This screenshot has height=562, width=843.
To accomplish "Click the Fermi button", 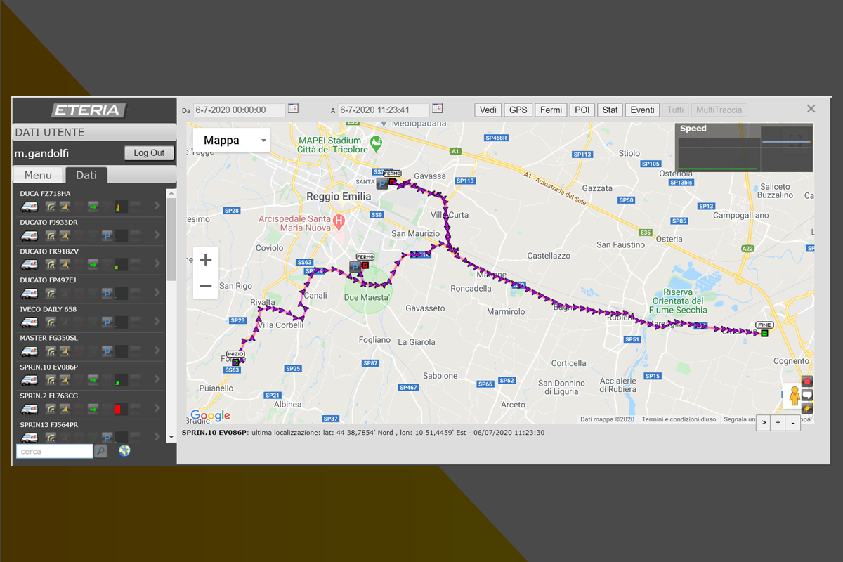I will (x=551, y=110).
